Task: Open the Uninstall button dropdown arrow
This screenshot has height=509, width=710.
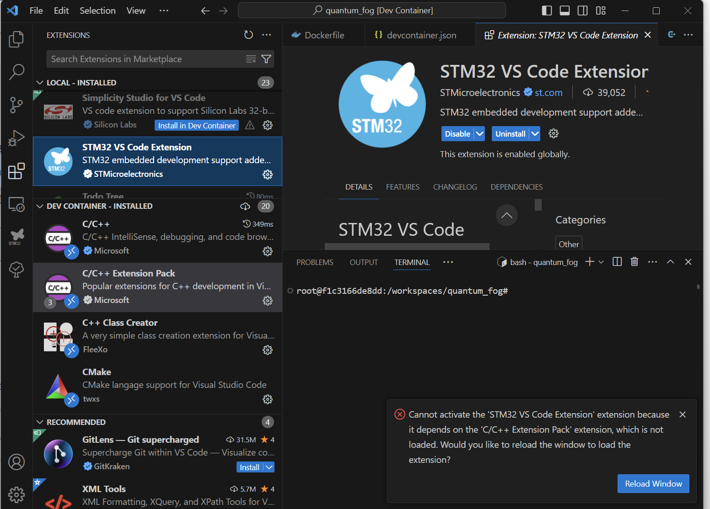Action: pos(535,134)
